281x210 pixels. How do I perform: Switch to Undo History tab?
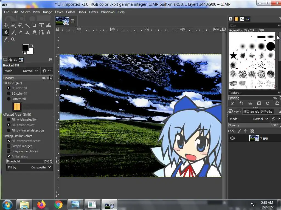(x=15, y=60)
